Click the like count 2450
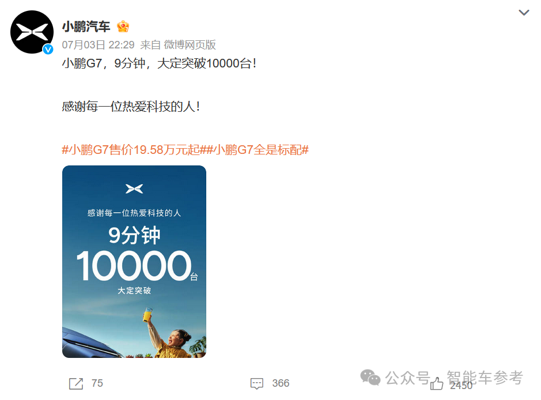The height and width of the screenshot is (400, 541). pos(461,386)
